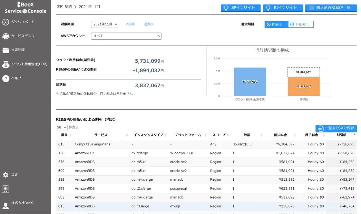Click the document management folder icon
This screenshot has height=214, width=361.
click(6, 50)
